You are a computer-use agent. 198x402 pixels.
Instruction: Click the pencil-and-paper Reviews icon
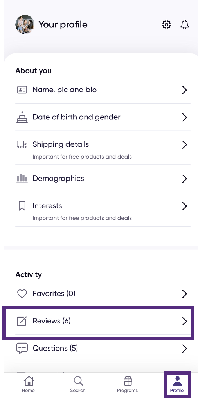[22, 321]
